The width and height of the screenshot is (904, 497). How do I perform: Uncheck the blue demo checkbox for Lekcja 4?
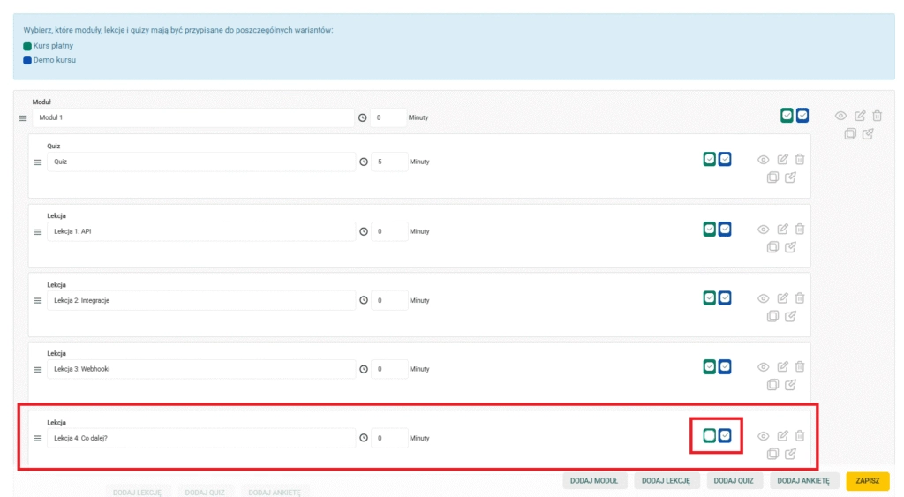725,435
